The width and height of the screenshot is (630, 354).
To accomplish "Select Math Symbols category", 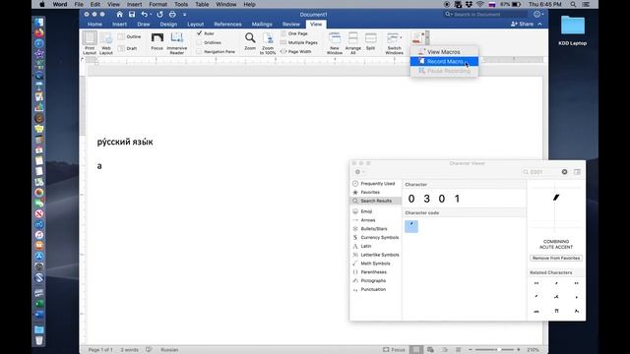I will pos(376,264).
